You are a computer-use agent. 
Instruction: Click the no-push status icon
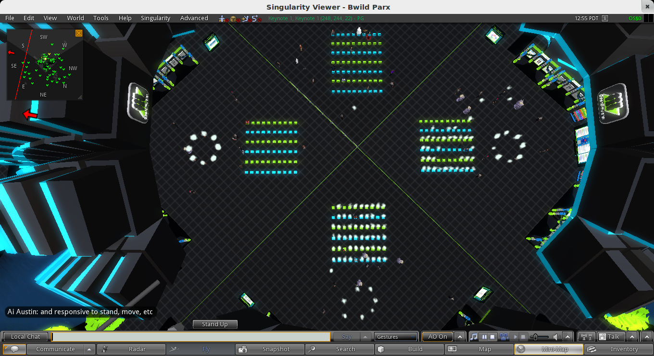click(x=246, y=18)
